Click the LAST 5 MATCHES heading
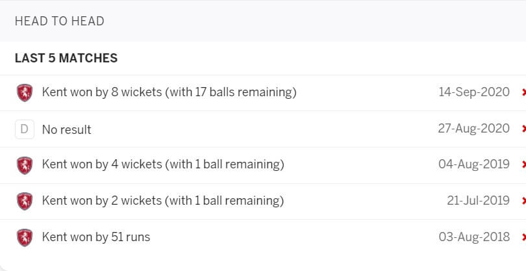The height and width of the screenshot is (271, 526). (x=66, y=58)
